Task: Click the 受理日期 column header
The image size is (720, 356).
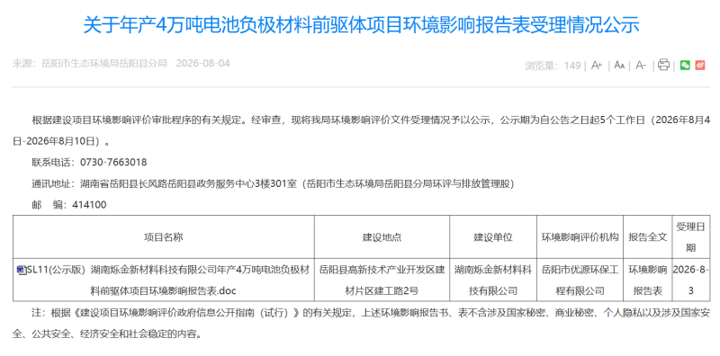Action: pos(690,237)
